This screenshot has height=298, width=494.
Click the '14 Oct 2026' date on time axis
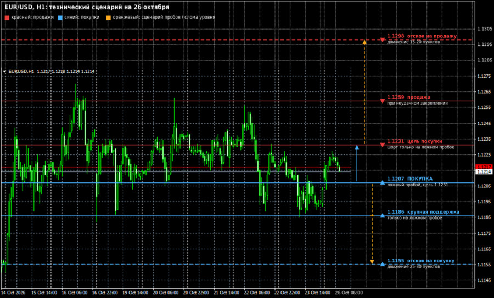[14, 293]
